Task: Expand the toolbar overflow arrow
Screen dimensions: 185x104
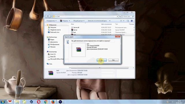Action: coord(110,21)
